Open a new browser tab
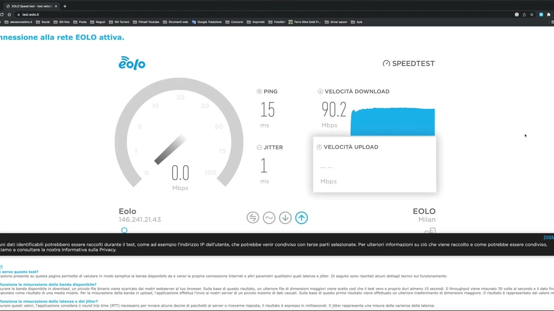Viewport: 554px width, 311px height. pyautogui.click(x=65, y=6)
